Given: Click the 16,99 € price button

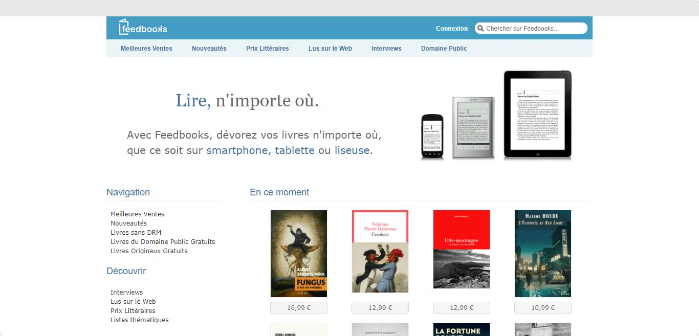Looking at the screenshot, I should click(x=299, y=308).
